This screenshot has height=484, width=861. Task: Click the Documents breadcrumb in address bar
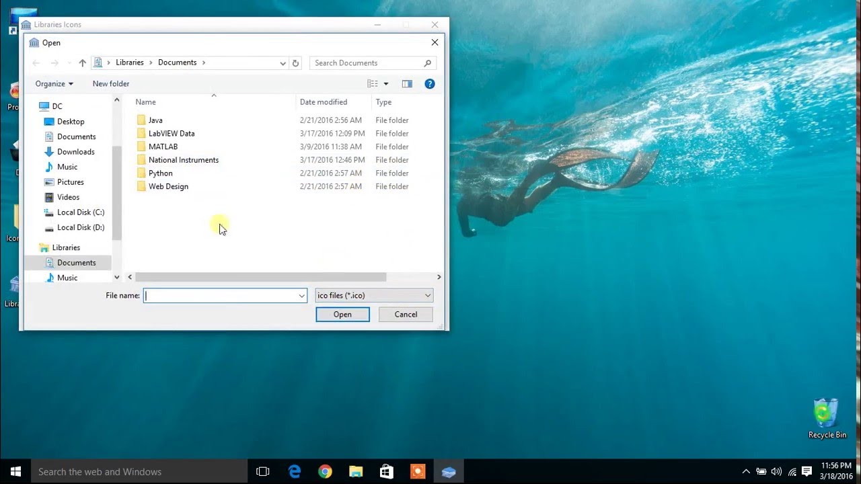click(x=177, y=63)
